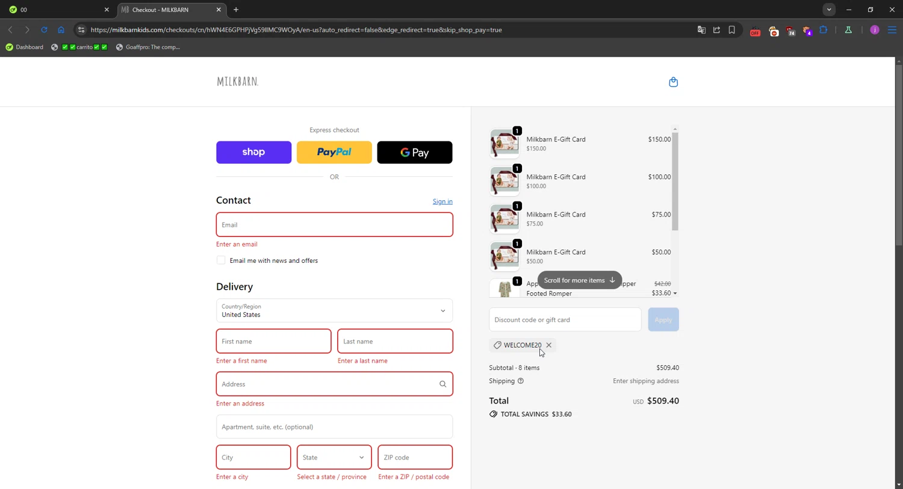The height and width of the screenshot is (489, 903).
Task: Reload the checkout page
Action: (x=44, y=29)
